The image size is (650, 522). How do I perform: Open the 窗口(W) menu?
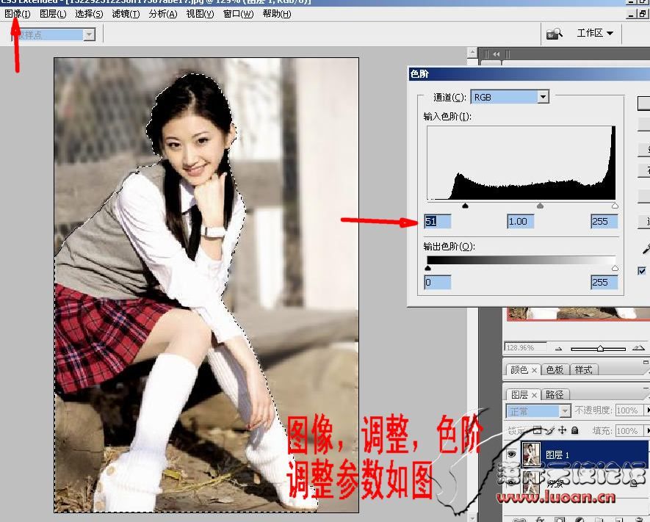pos(238,14)
